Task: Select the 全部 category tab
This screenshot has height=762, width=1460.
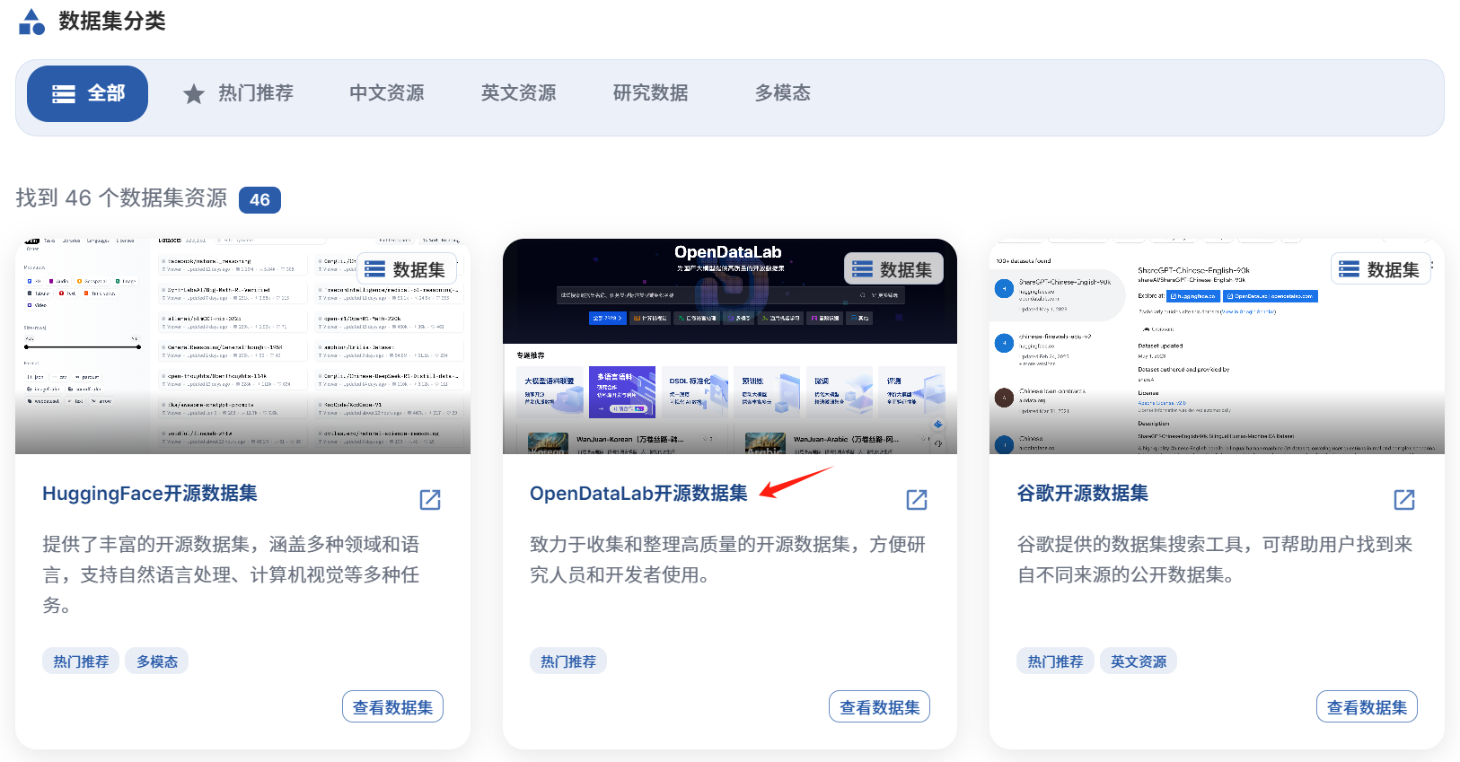Action: 87,93
